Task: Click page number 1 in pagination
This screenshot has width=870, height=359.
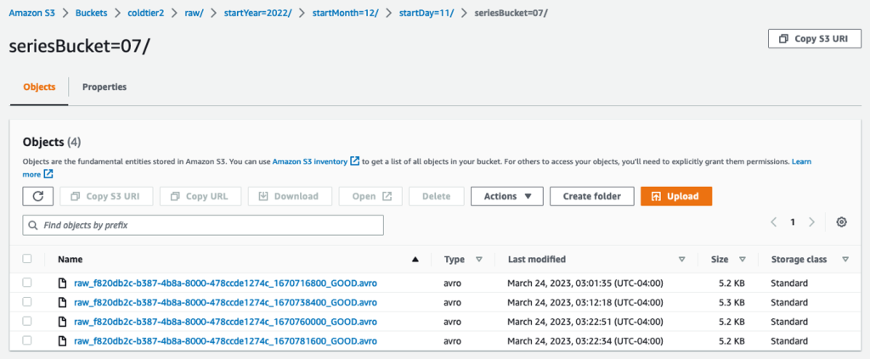Action: pos(793,222)
